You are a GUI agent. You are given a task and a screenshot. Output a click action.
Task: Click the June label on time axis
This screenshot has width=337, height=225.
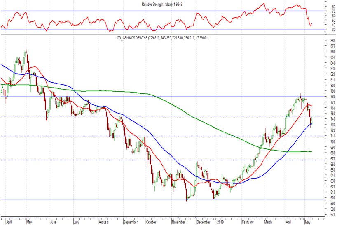point(53,222)
